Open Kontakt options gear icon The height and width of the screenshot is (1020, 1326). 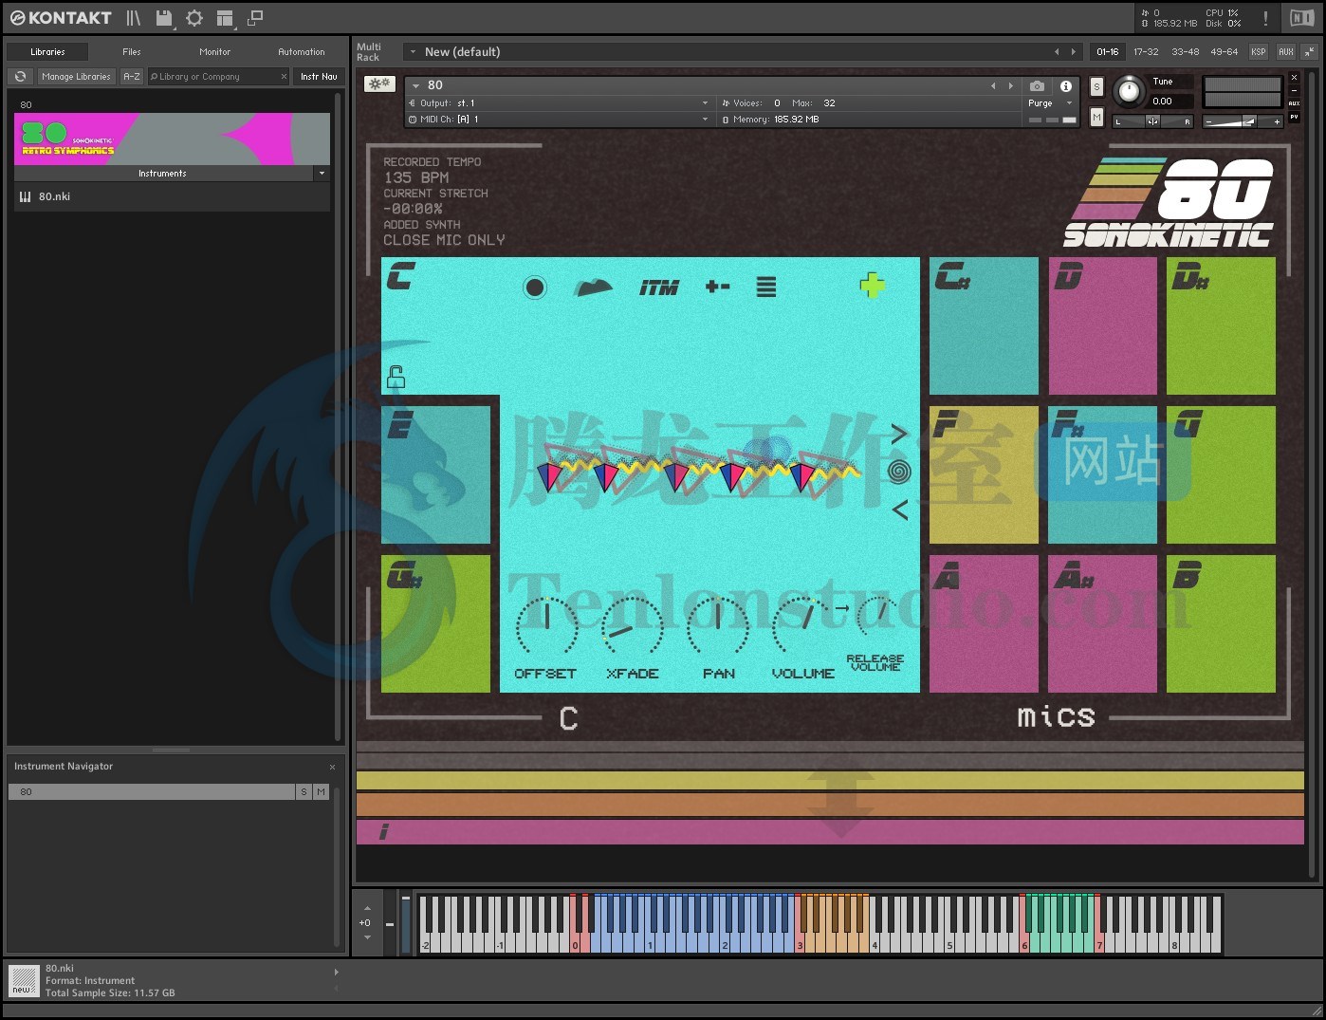coord(194,18)
